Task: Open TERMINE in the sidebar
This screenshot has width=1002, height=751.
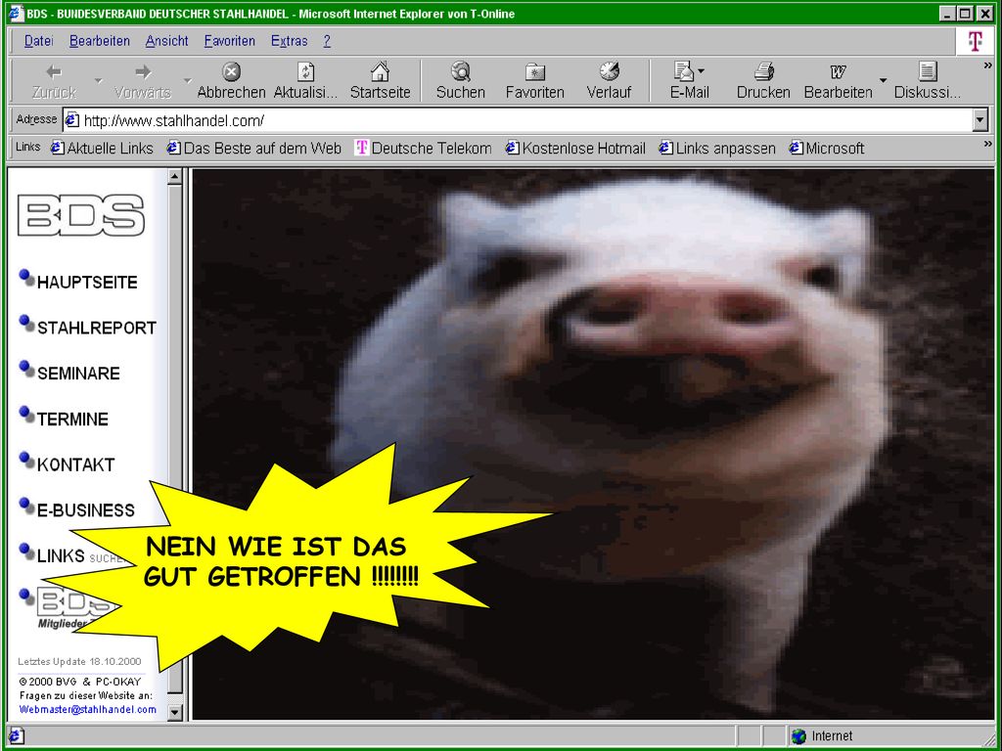Action: point(72,419)
